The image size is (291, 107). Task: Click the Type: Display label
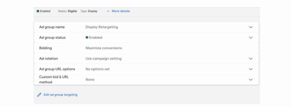(89, 11)
